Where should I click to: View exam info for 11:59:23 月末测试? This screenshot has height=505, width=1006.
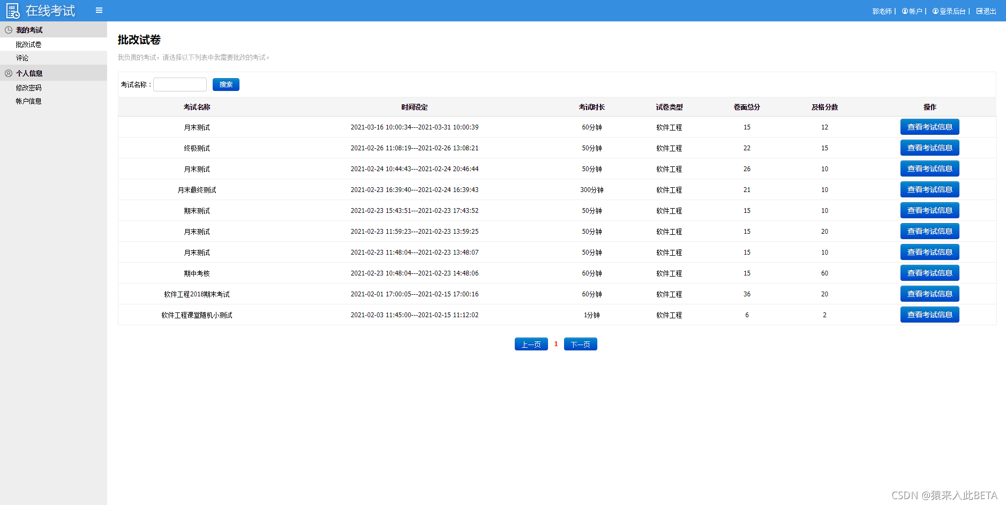[930, 231]
